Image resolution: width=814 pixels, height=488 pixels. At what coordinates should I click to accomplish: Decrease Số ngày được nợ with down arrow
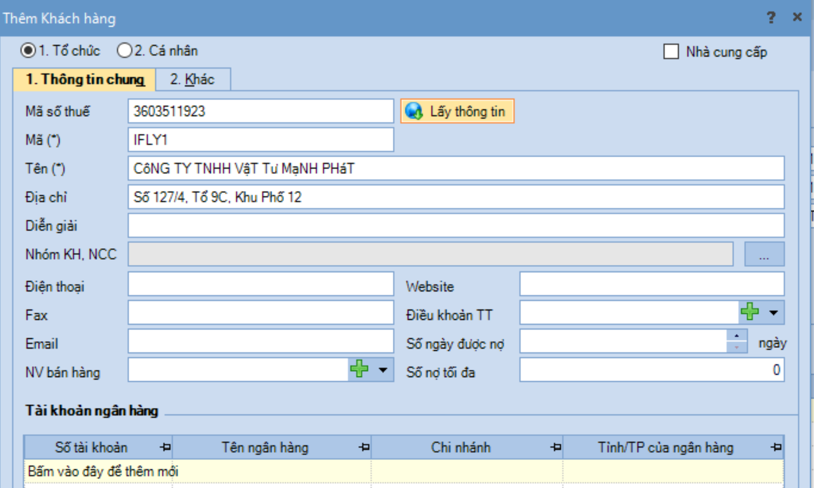point(737,347)
